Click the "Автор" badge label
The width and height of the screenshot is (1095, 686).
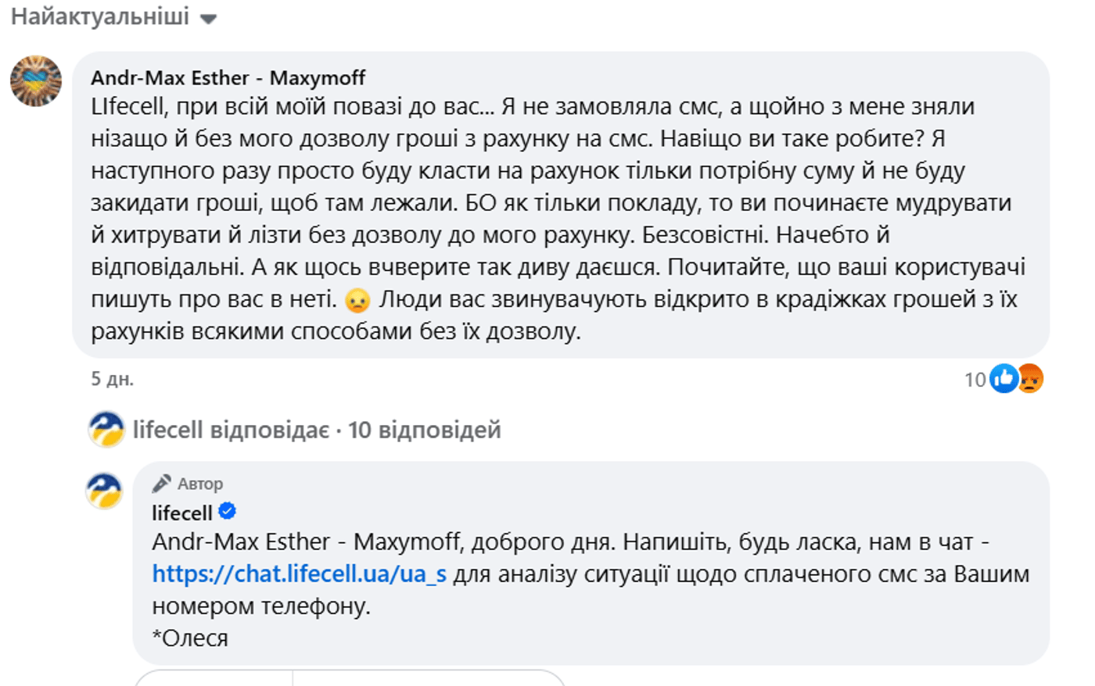click(200, 484)
